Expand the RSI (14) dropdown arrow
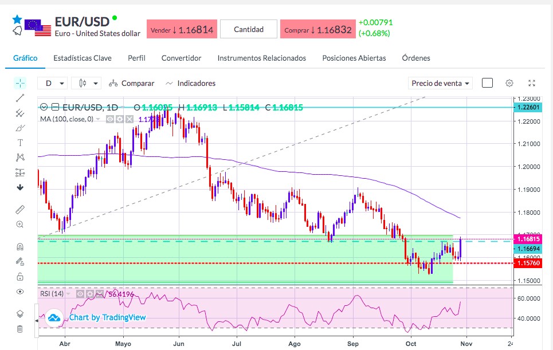The width and height of the screenshot is (553, 350). click(x=68, y=294)
